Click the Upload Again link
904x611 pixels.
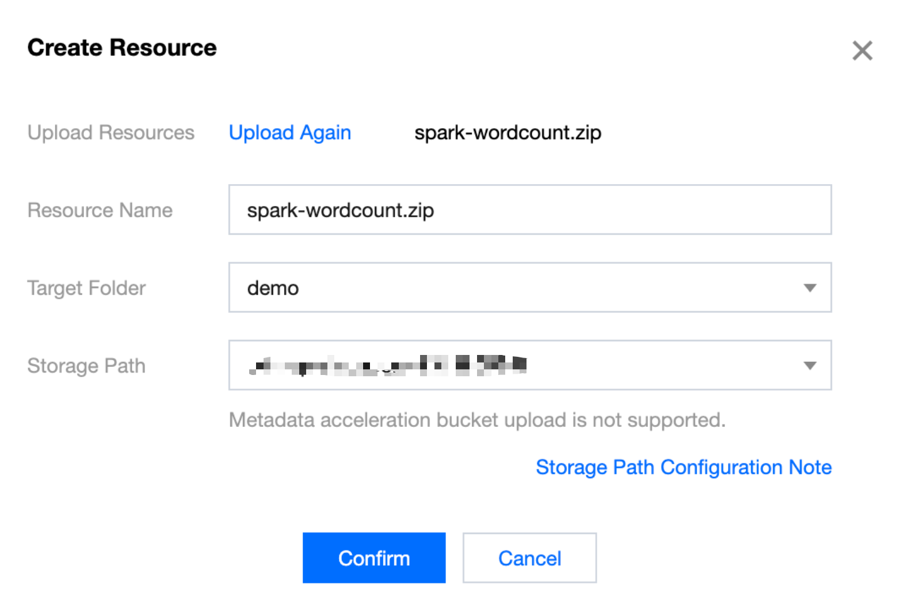[290, 133]
